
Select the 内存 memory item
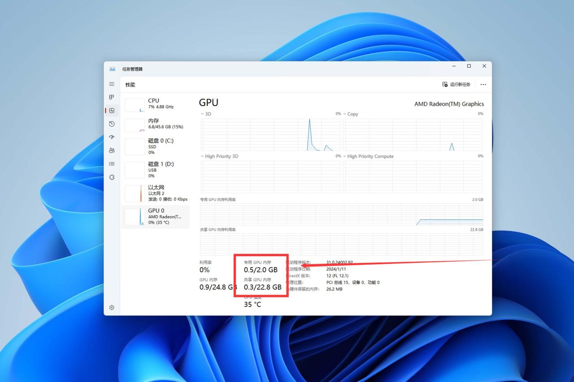click(x=156, y=124)
